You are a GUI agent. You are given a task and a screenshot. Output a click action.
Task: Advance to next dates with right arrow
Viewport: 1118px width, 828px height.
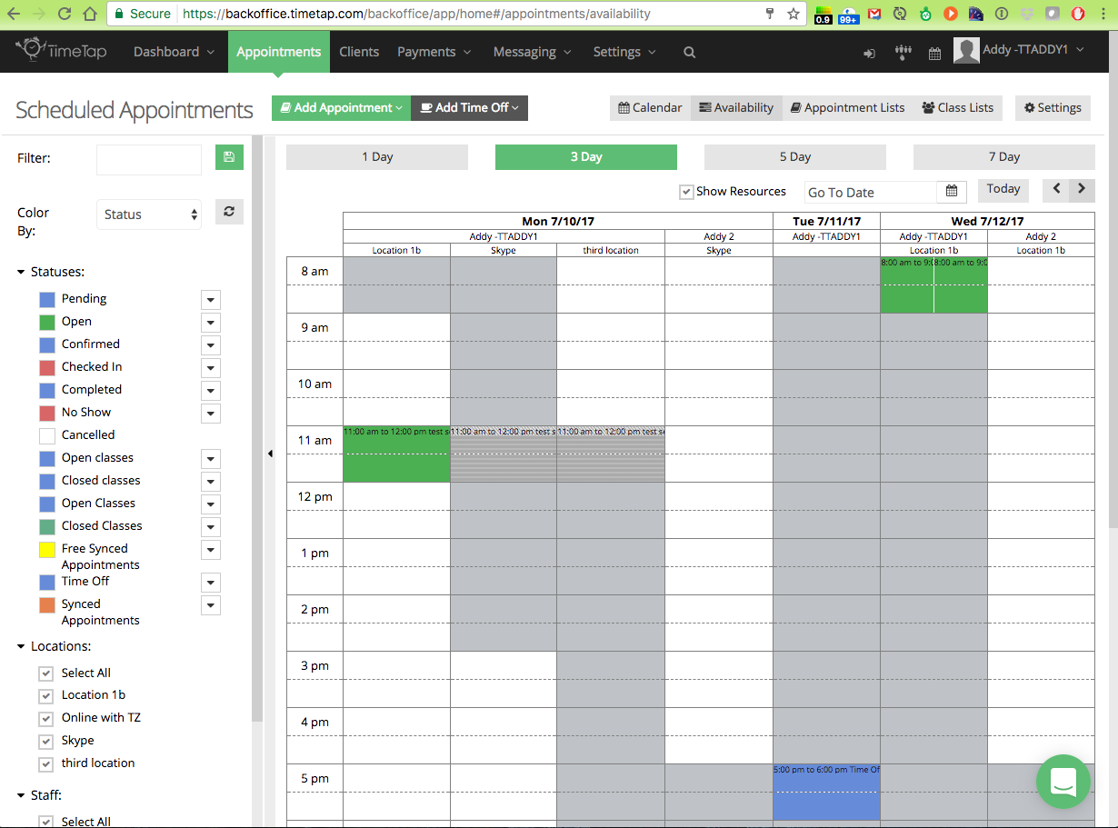[1082, 189]
